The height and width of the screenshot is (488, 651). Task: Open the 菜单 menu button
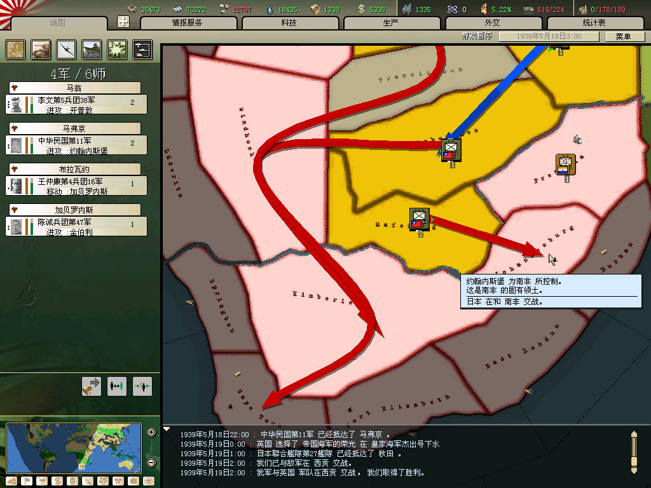(623, 36)
